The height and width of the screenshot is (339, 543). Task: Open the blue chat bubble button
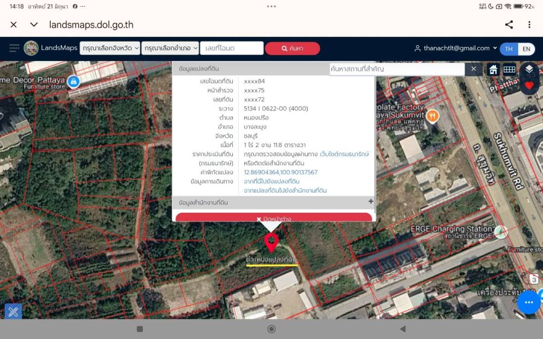529,302
